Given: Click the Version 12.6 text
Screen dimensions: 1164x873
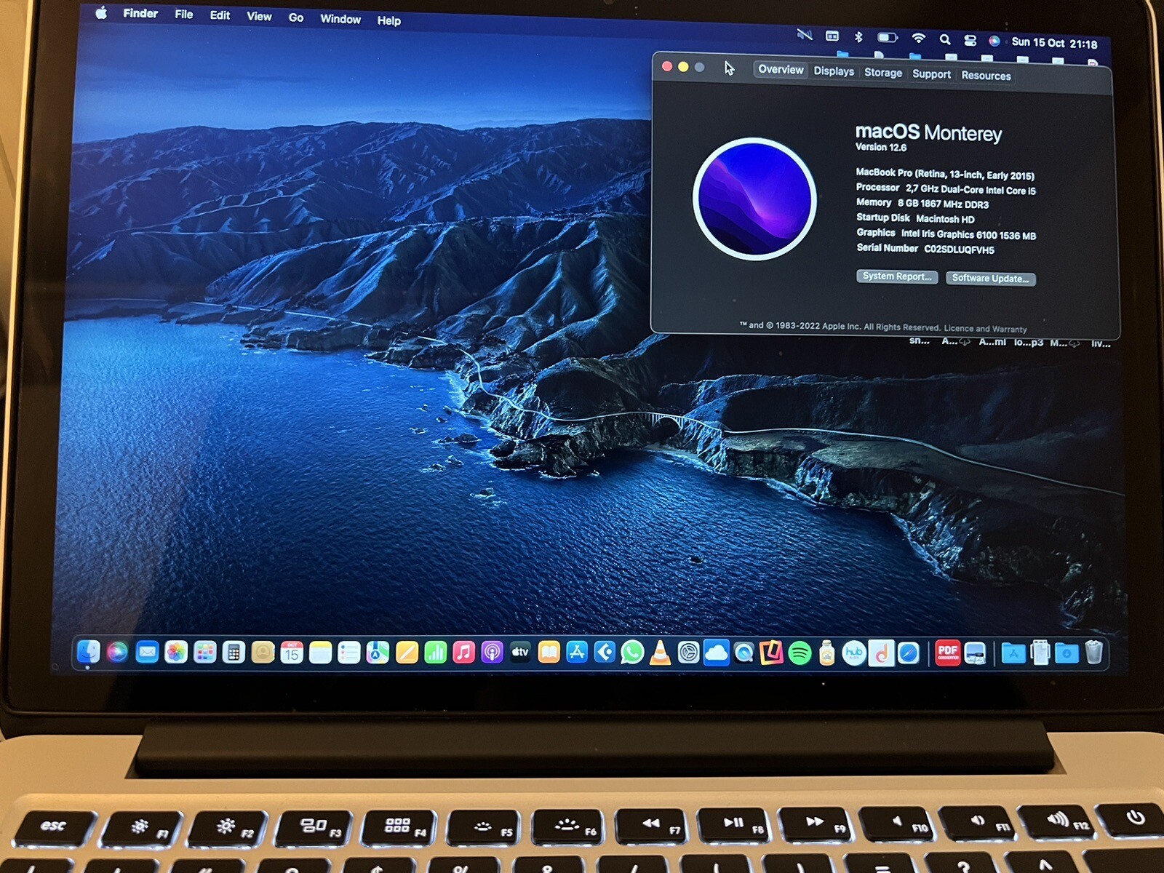Looking at the screenshot, I should (880, 148).
